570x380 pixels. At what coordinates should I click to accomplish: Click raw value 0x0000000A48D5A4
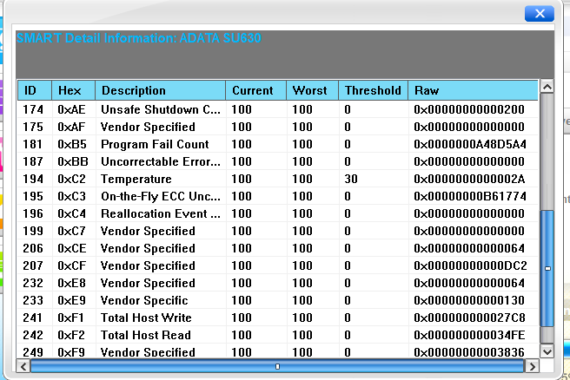click(x=470, y=144)
